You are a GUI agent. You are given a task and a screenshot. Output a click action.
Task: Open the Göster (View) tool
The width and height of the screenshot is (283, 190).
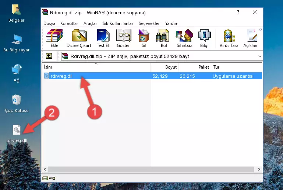pos(123,38)
